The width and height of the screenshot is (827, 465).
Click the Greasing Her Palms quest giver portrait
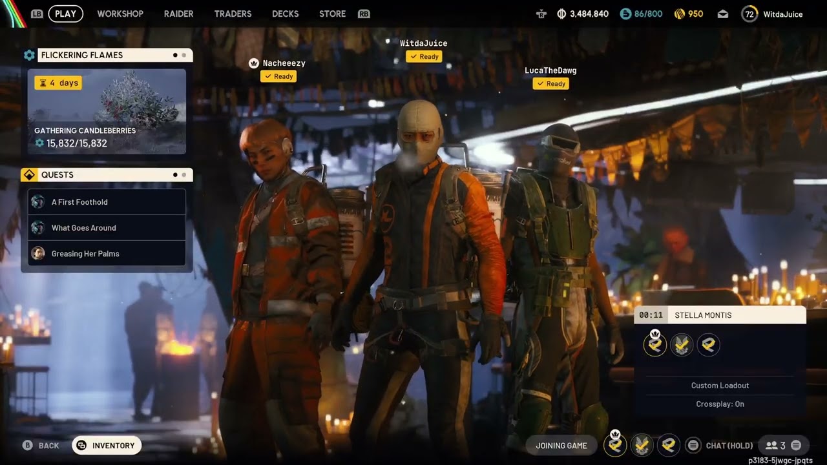pos(38,253)
